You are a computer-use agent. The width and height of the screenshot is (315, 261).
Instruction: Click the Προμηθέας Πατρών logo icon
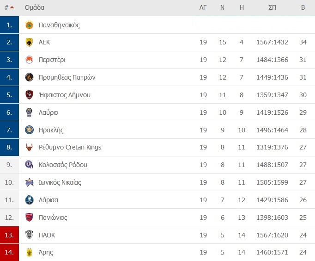[x=30, y=77]
